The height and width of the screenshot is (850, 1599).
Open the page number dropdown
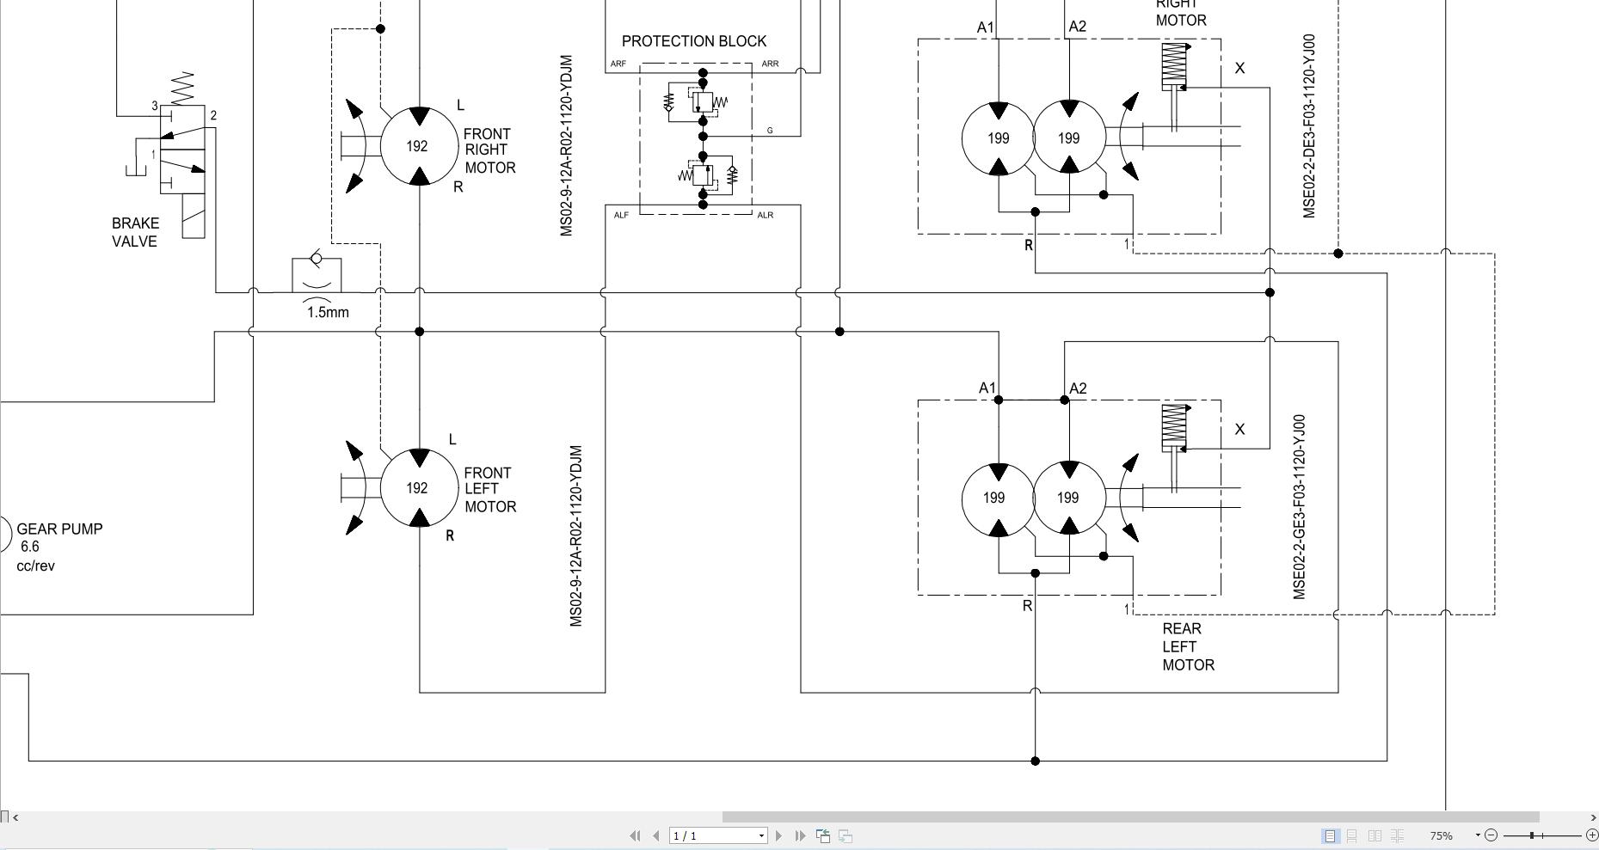tap(761, 835)
